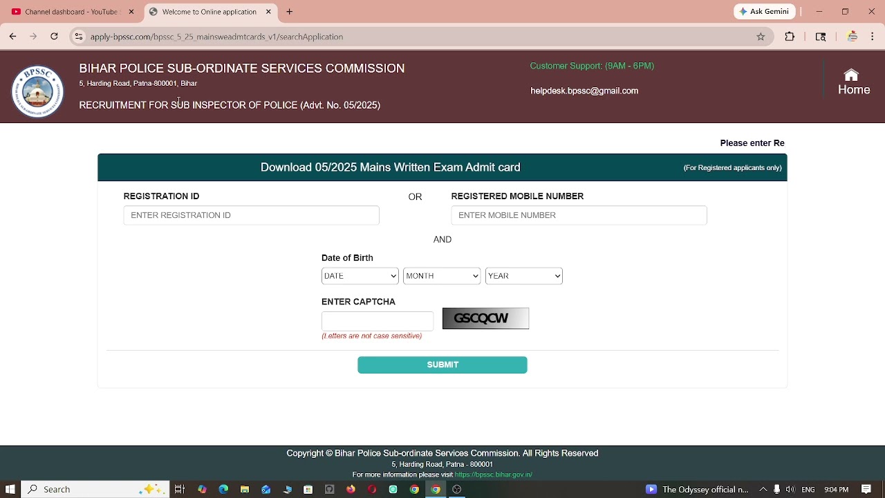The width and height of the screenshot is (885, 498).
Task: Open Outlook from taskbar
Action: (x=266, y=489)
